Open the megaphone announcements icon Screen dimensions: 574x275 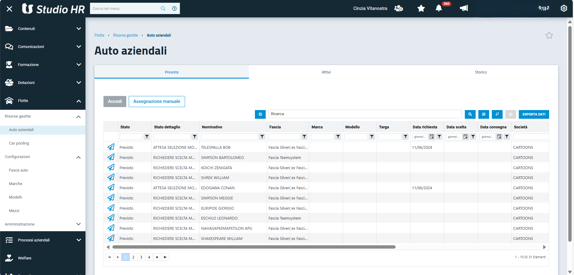click(x=464, y=8)
